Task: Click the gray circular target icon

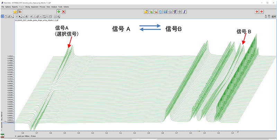Action: (x=180, y=12)
